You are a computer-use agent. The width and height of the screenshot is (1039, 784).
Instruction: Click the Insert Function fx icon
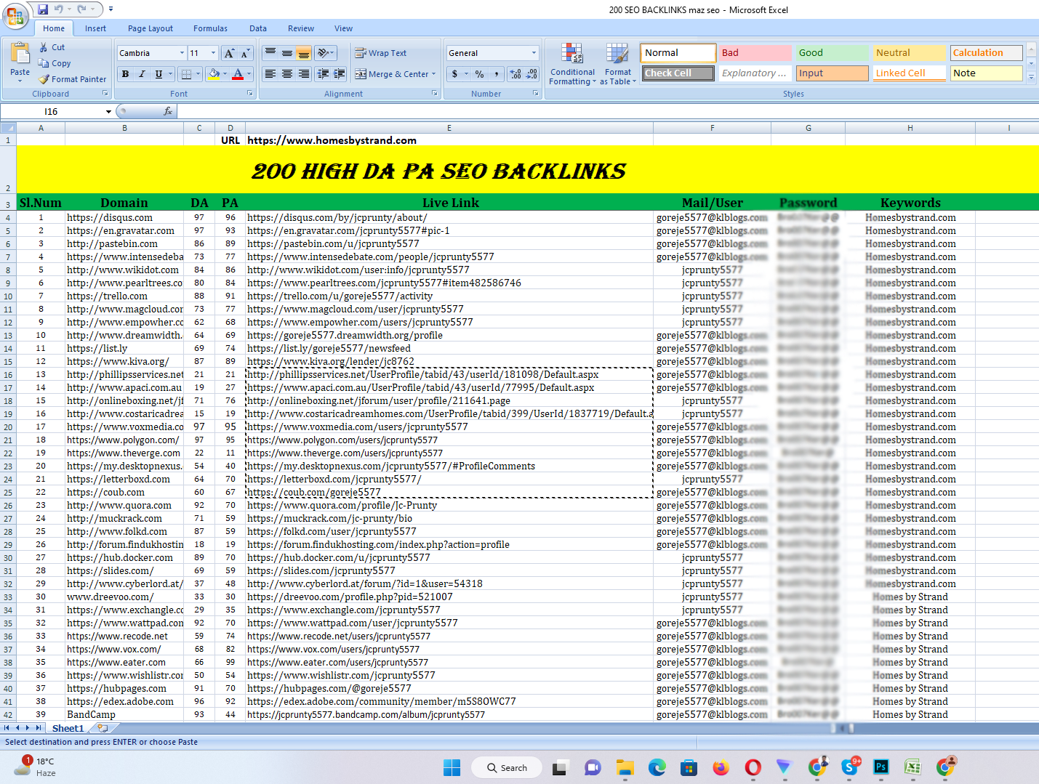pyautogui.click(x=168, y=110)
